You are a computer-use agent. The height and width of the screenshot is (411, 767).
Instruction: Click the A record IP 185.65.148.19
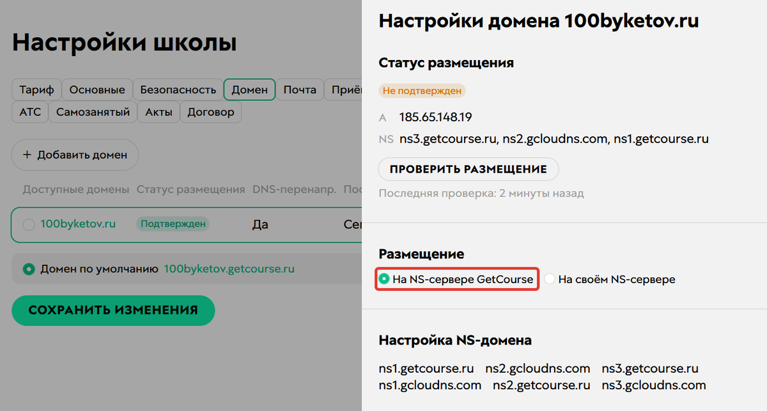[x=436, y=117]
